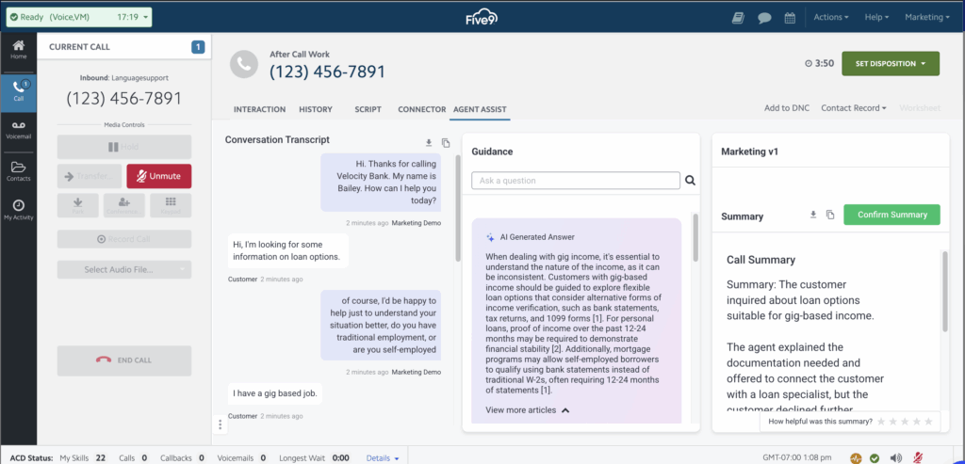Click the Ask a question input field
The width and height of the screenshot is (965, 464).
[x=575, y=181]
